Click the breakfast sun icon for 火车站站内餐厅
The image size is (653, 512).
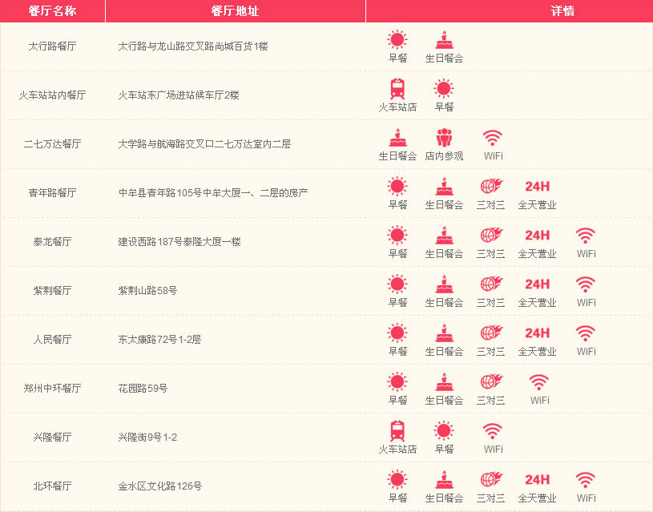click(x=444, y=89)
